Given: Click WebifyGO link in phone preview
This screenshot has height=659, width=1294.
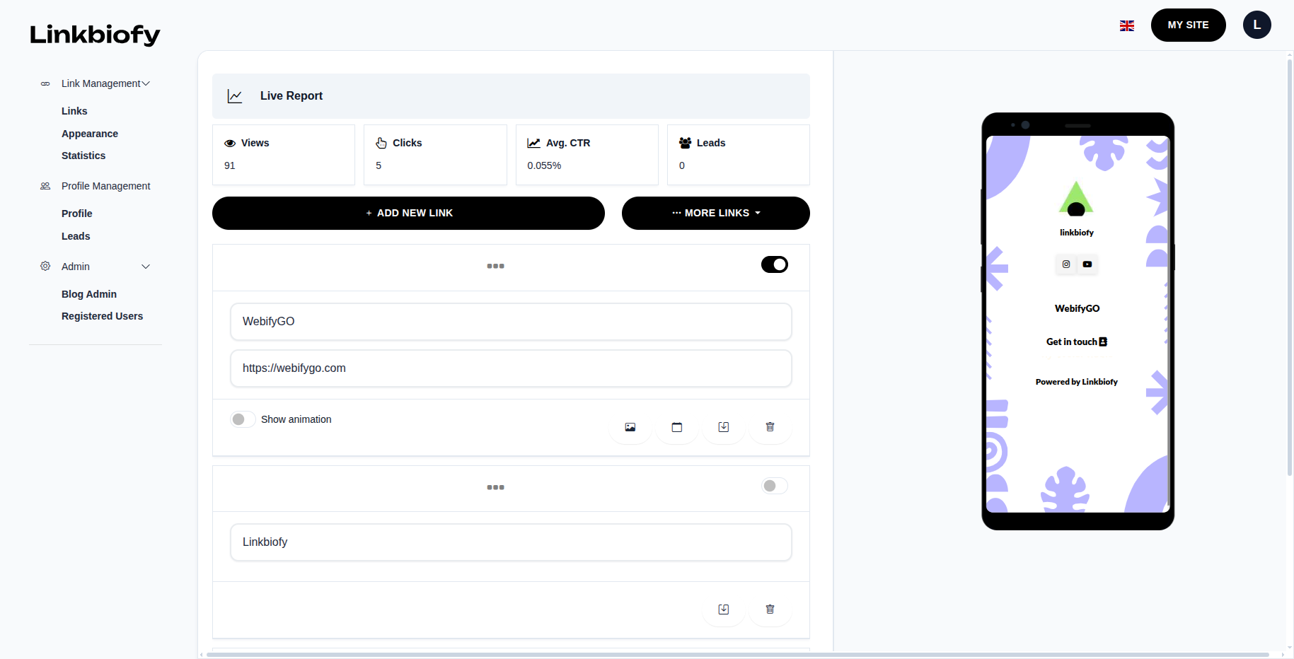Looking at the screenshot, I should 1077,308.
